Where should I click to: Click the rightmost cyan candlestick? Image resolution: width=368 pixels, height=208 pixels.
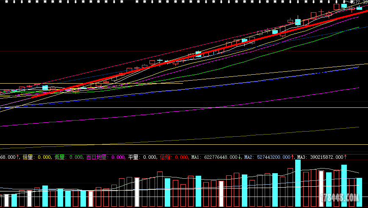(359, 8)
